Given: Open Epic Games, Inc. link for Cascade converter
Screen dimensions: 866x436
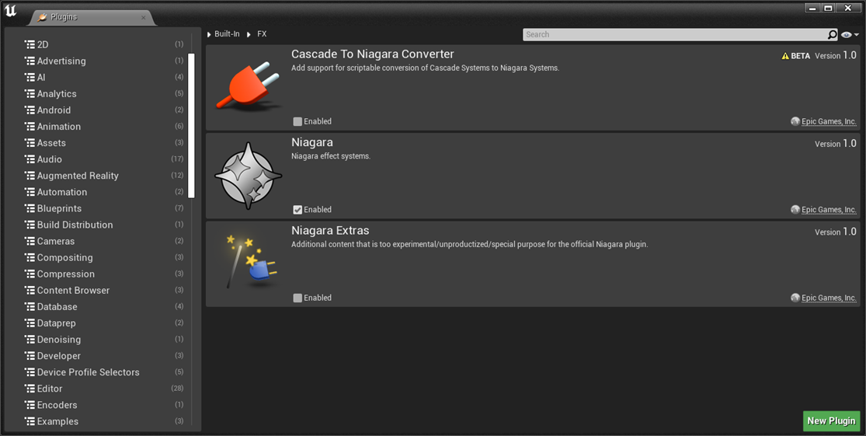Looking at the screenshot, I should click(x=829, y=121).
